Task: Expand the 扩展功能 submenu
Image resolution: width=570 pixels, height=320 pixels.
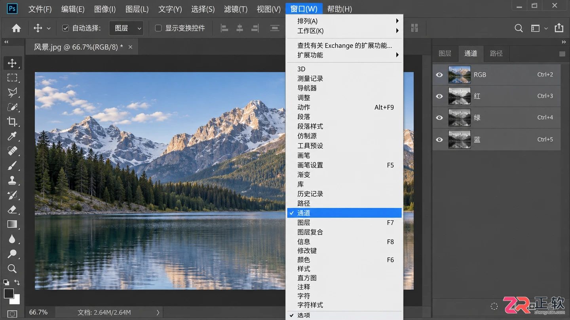Action: 344,55
